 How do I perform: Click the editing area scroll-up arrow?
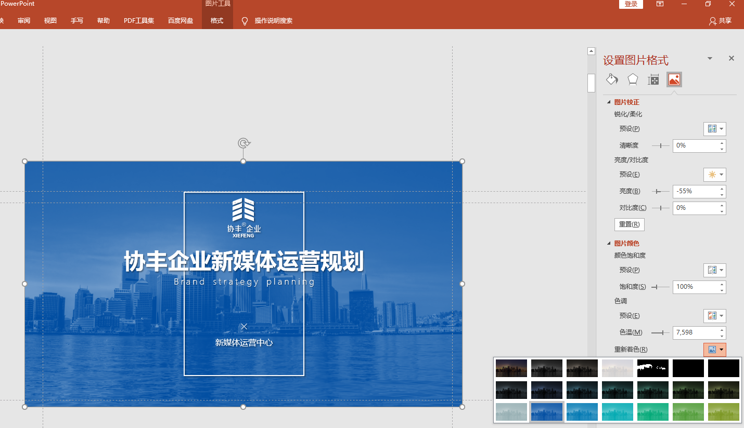[591, 51]
